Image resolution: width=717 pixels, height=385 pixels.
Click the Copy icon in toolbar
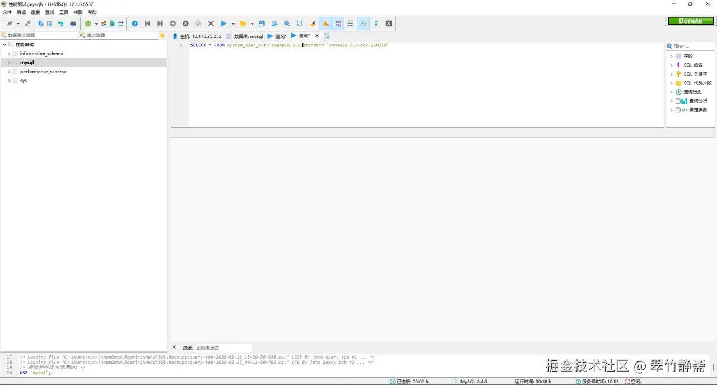click(41, 24)
